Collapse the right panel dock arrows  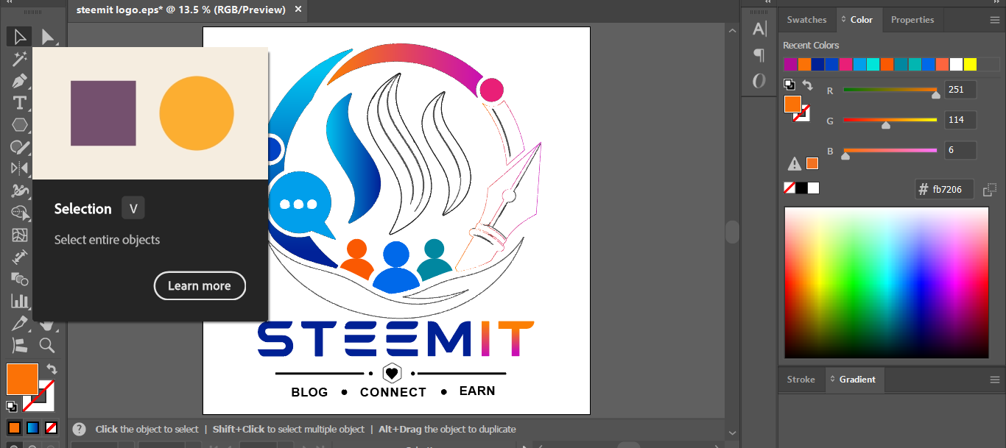998,3
